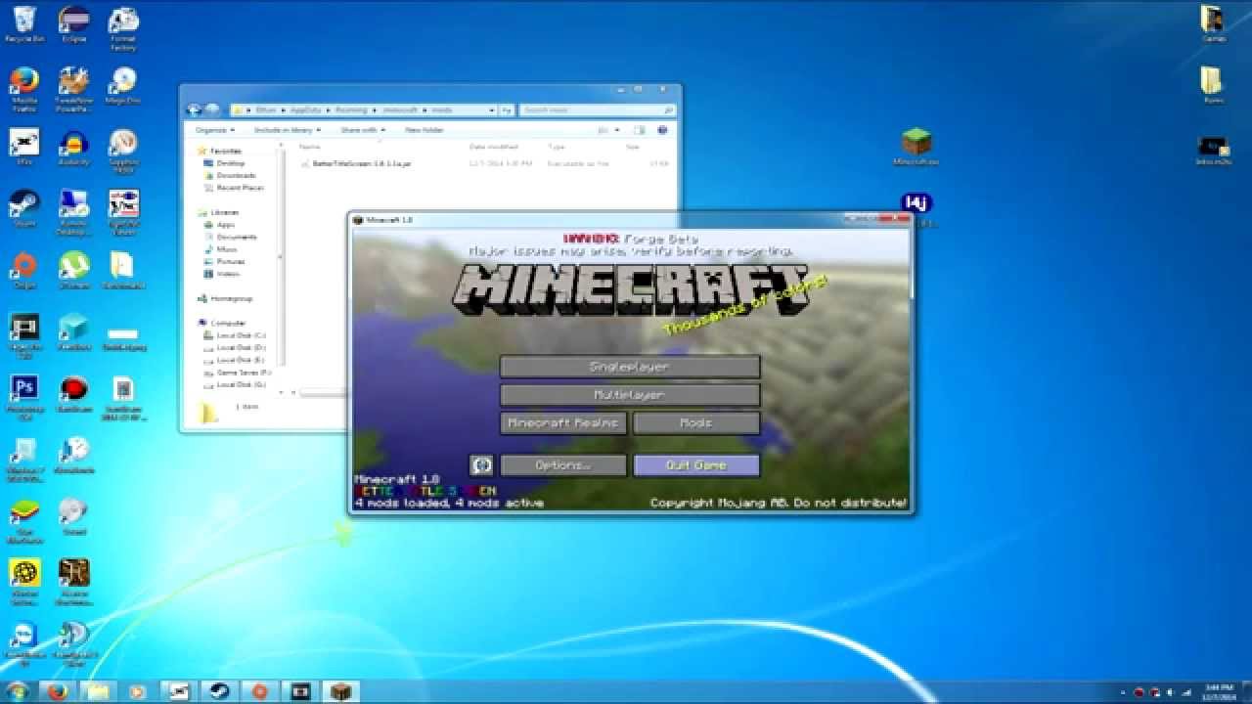Open Steam from the taskbar

pos(219,691)
